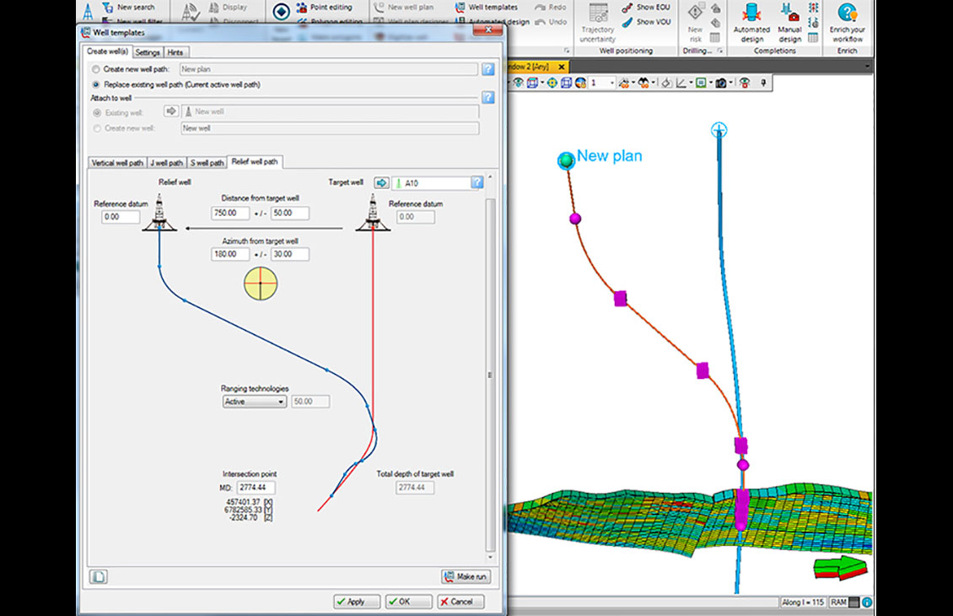Image resolution: width=953 pixels, height=616 pixels.
Task: Switch to the Create well(s) tab
Action: [108, 51]
